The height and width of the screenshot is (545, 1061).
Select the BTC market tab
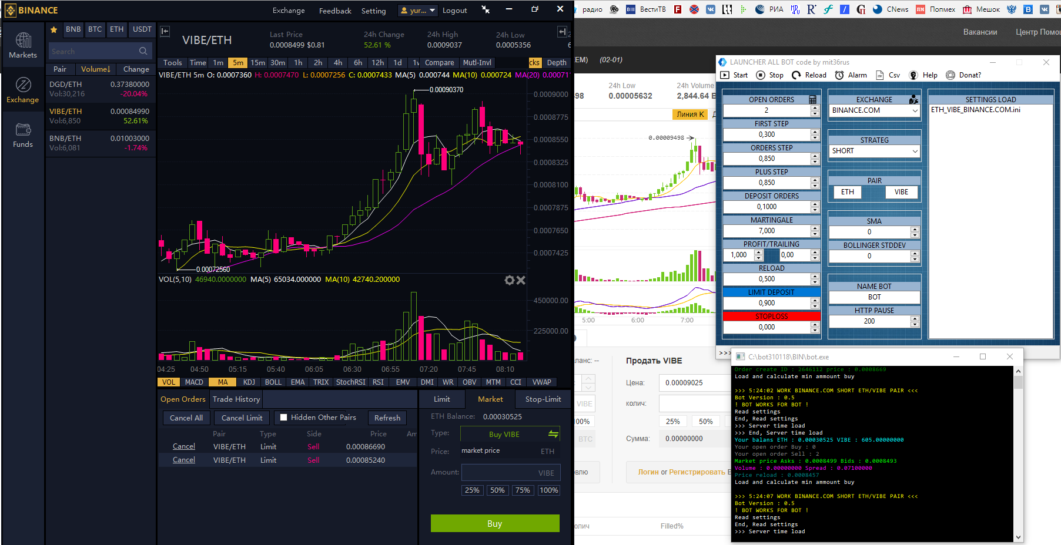[x=95, y=29]
